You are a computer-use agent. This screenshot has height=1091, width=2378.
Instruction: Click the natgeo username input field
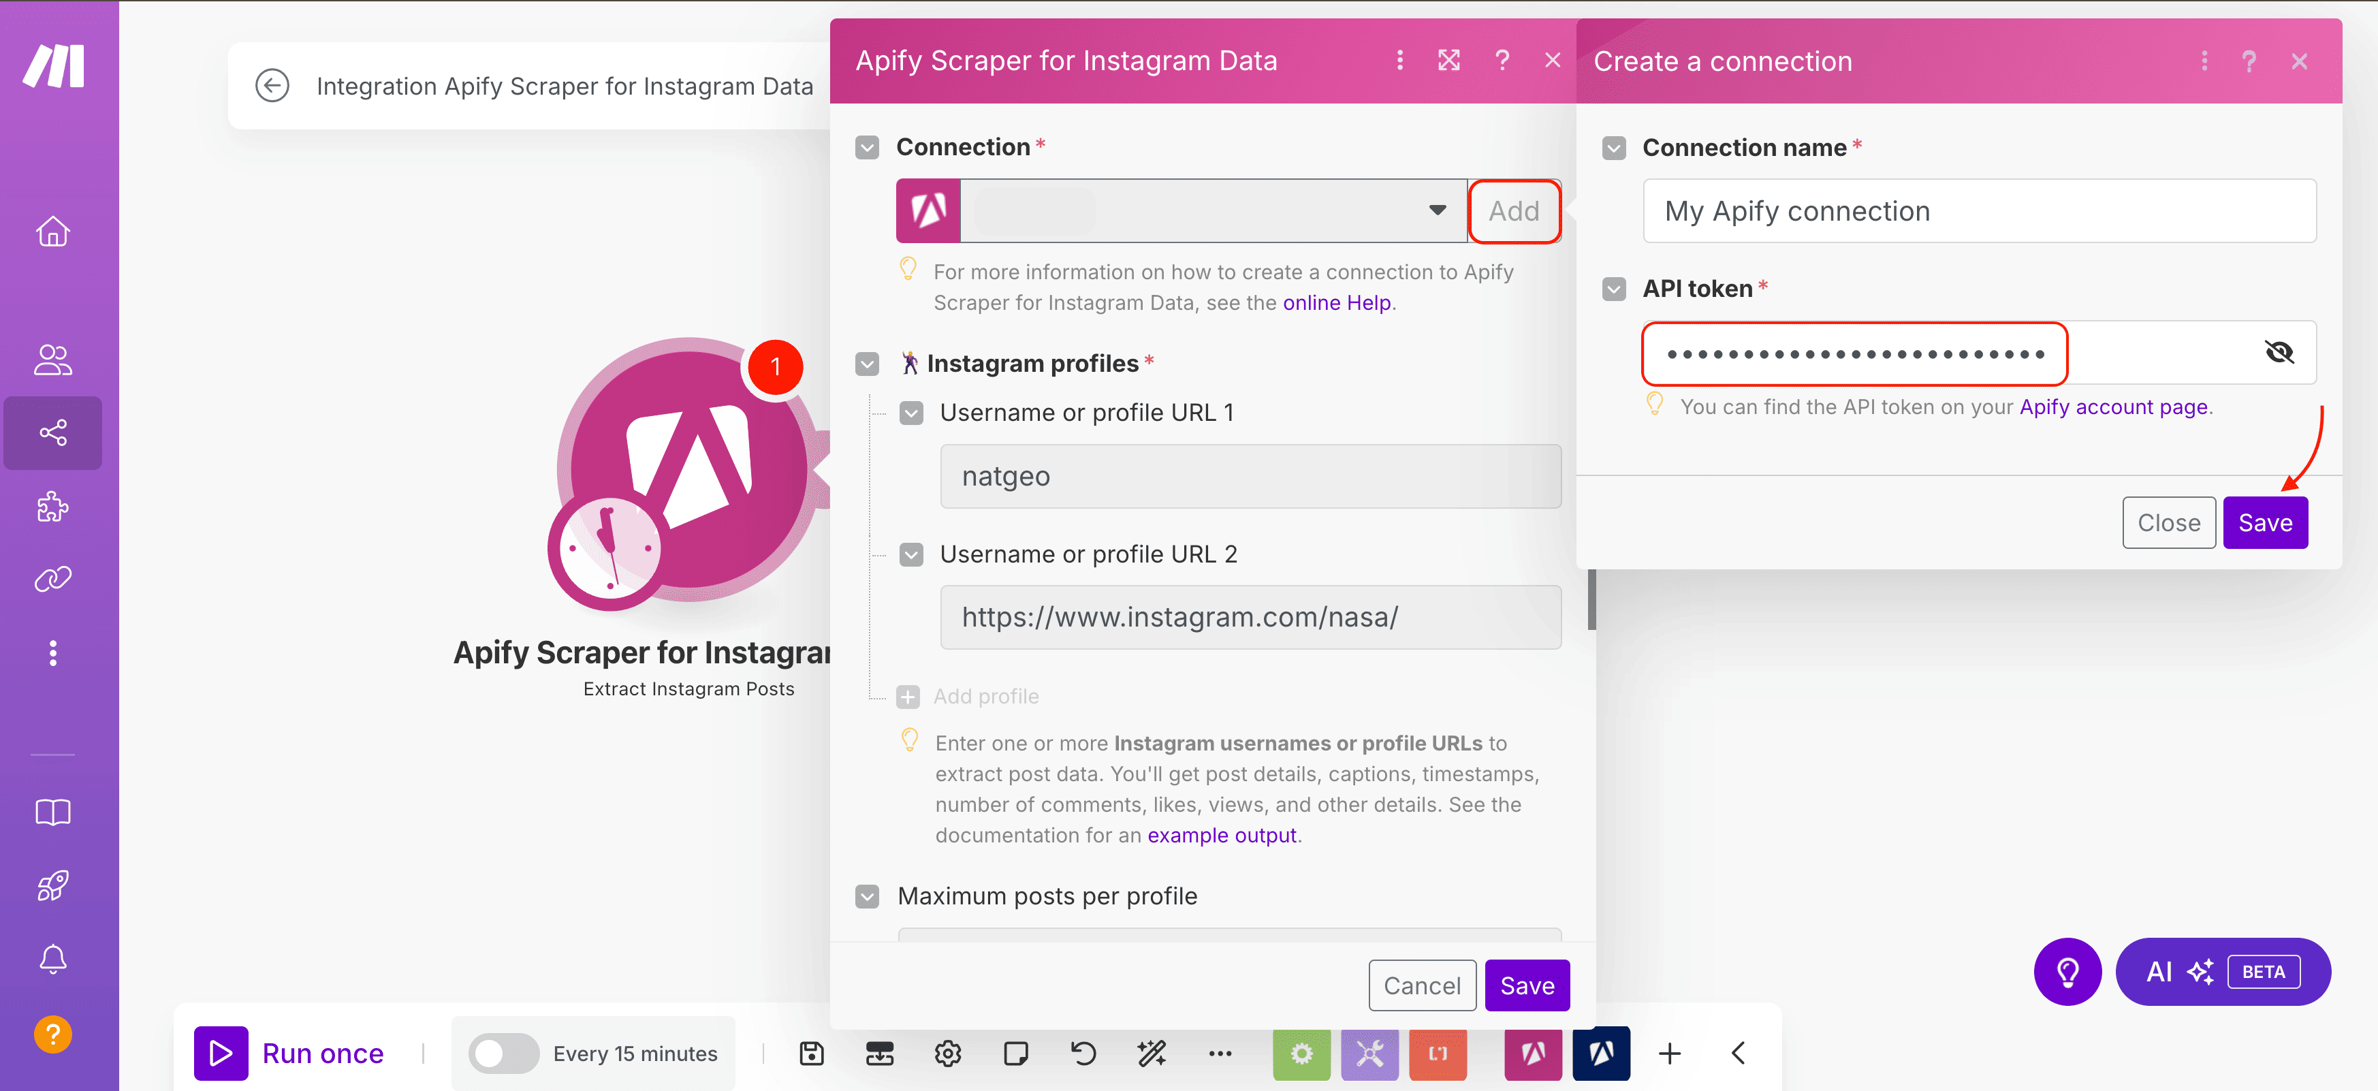(1250, 476)
